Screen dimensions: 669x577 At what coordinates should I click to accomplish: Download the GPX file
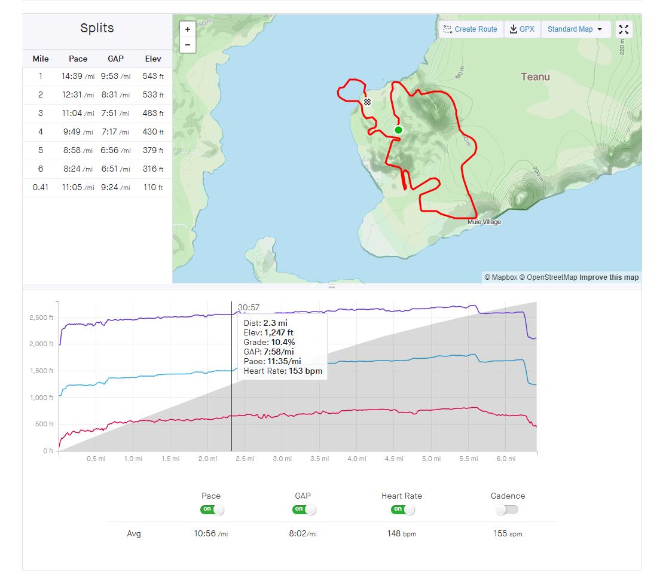[522, 29]
